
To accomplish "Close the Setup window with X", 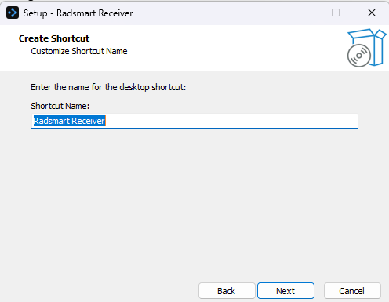I will [372, 13].
